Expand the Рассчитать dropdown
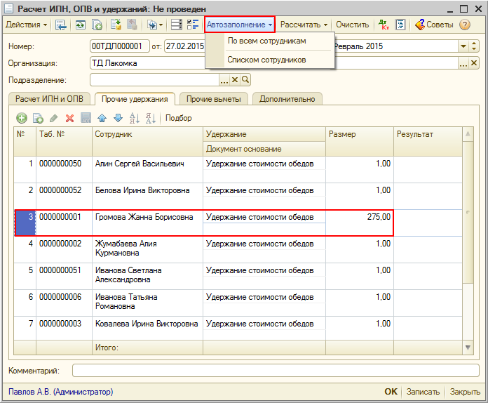488x403 pixels. 304,25
